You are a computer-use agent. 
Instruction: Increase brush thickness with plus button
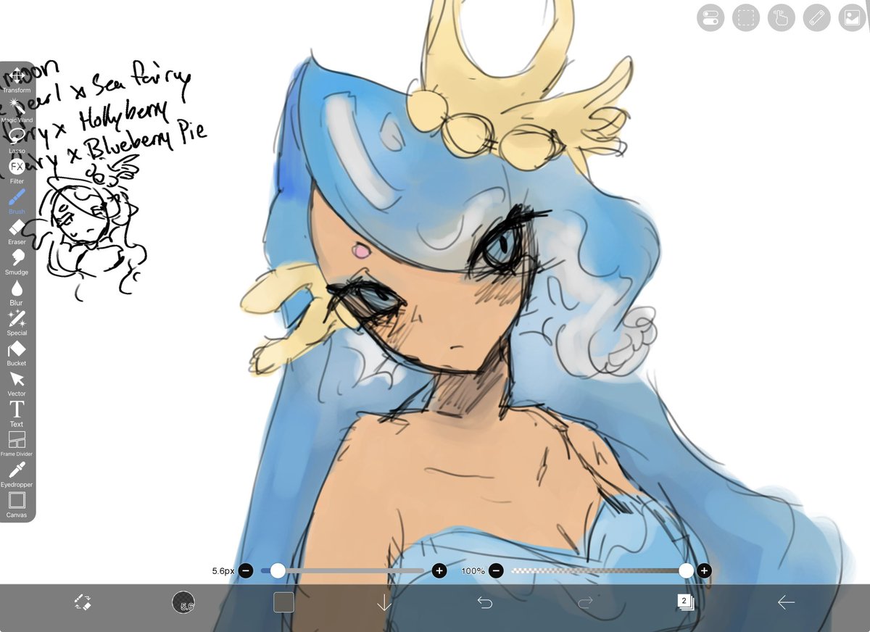click(439, 571)
